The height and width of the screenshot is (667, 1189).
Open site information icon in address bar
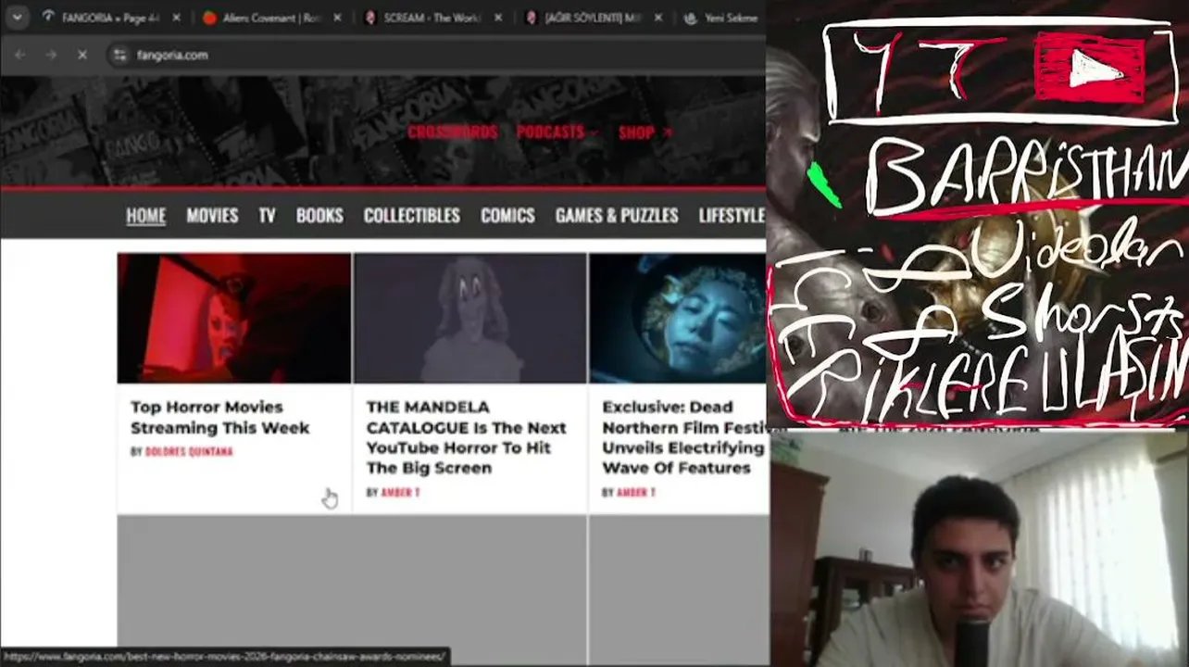(x=119, y=55)
